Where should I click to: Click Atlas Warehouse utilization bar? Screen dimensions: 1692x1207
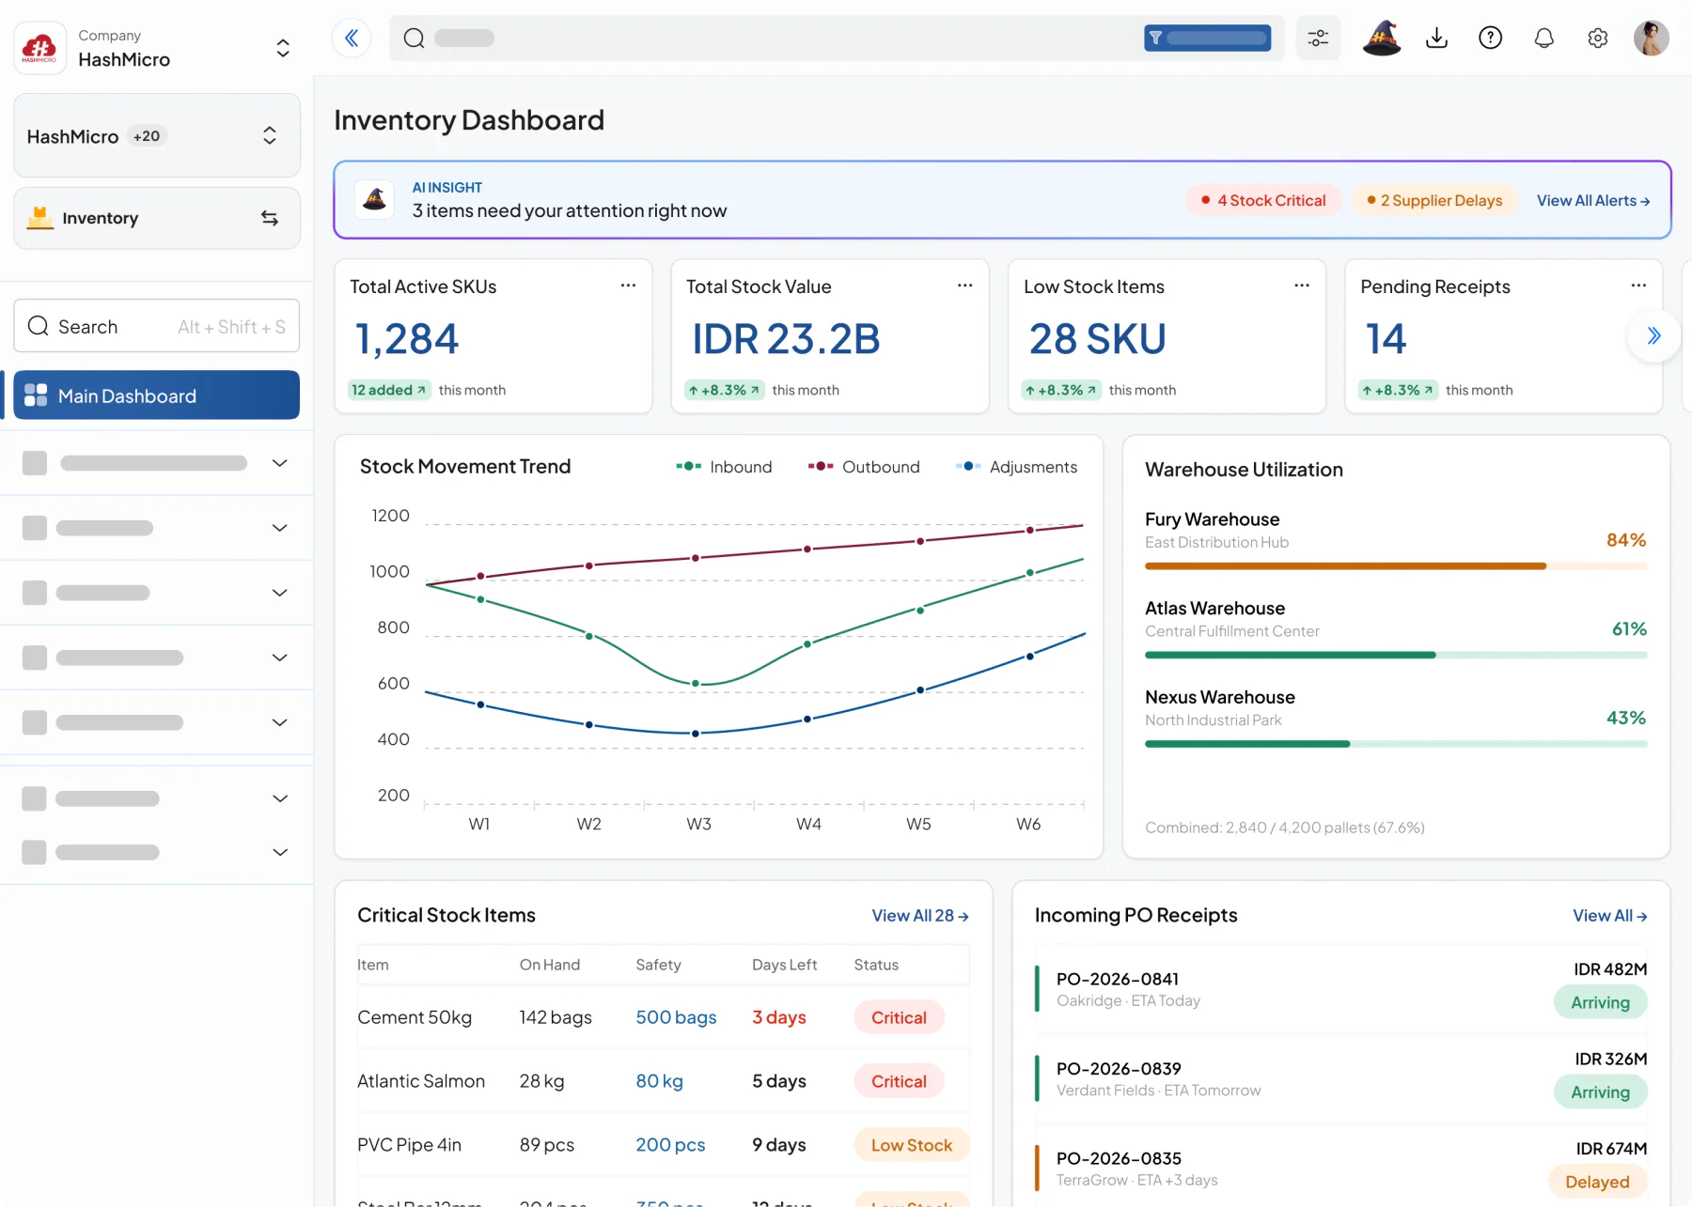coord(1396,655)
